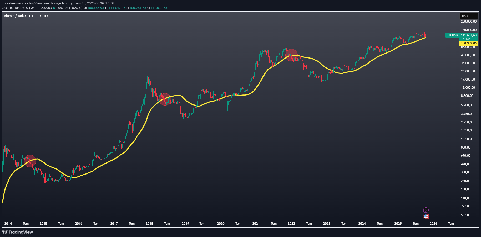Click the high value 114.042,15
481x237 pixels.
pyautogui.click(x=117, y=8)
